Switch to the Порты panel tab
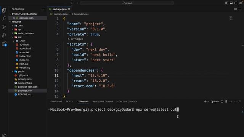The image size is (244, 137). point(69,102)
